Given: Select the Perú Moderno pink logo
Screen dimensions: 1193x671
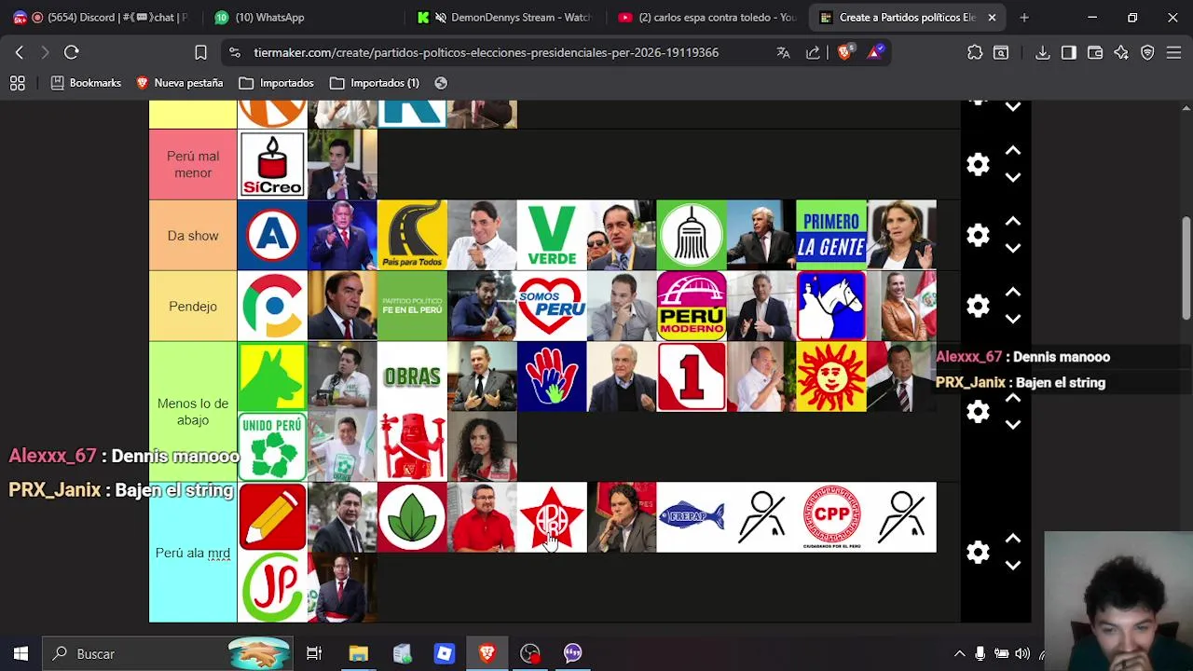Looking at the screenshot, I should click(x=692, y=307).
